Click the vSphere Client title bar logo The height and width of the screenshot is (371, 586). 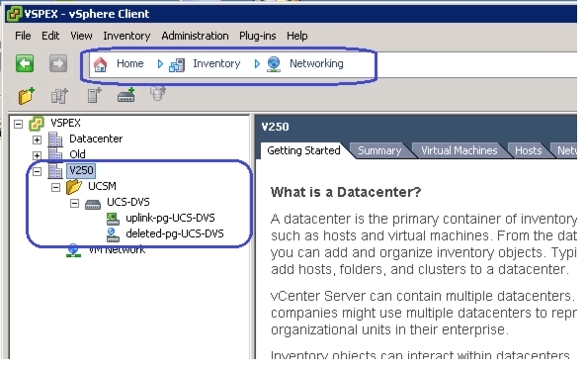click(x=14, y=14)
